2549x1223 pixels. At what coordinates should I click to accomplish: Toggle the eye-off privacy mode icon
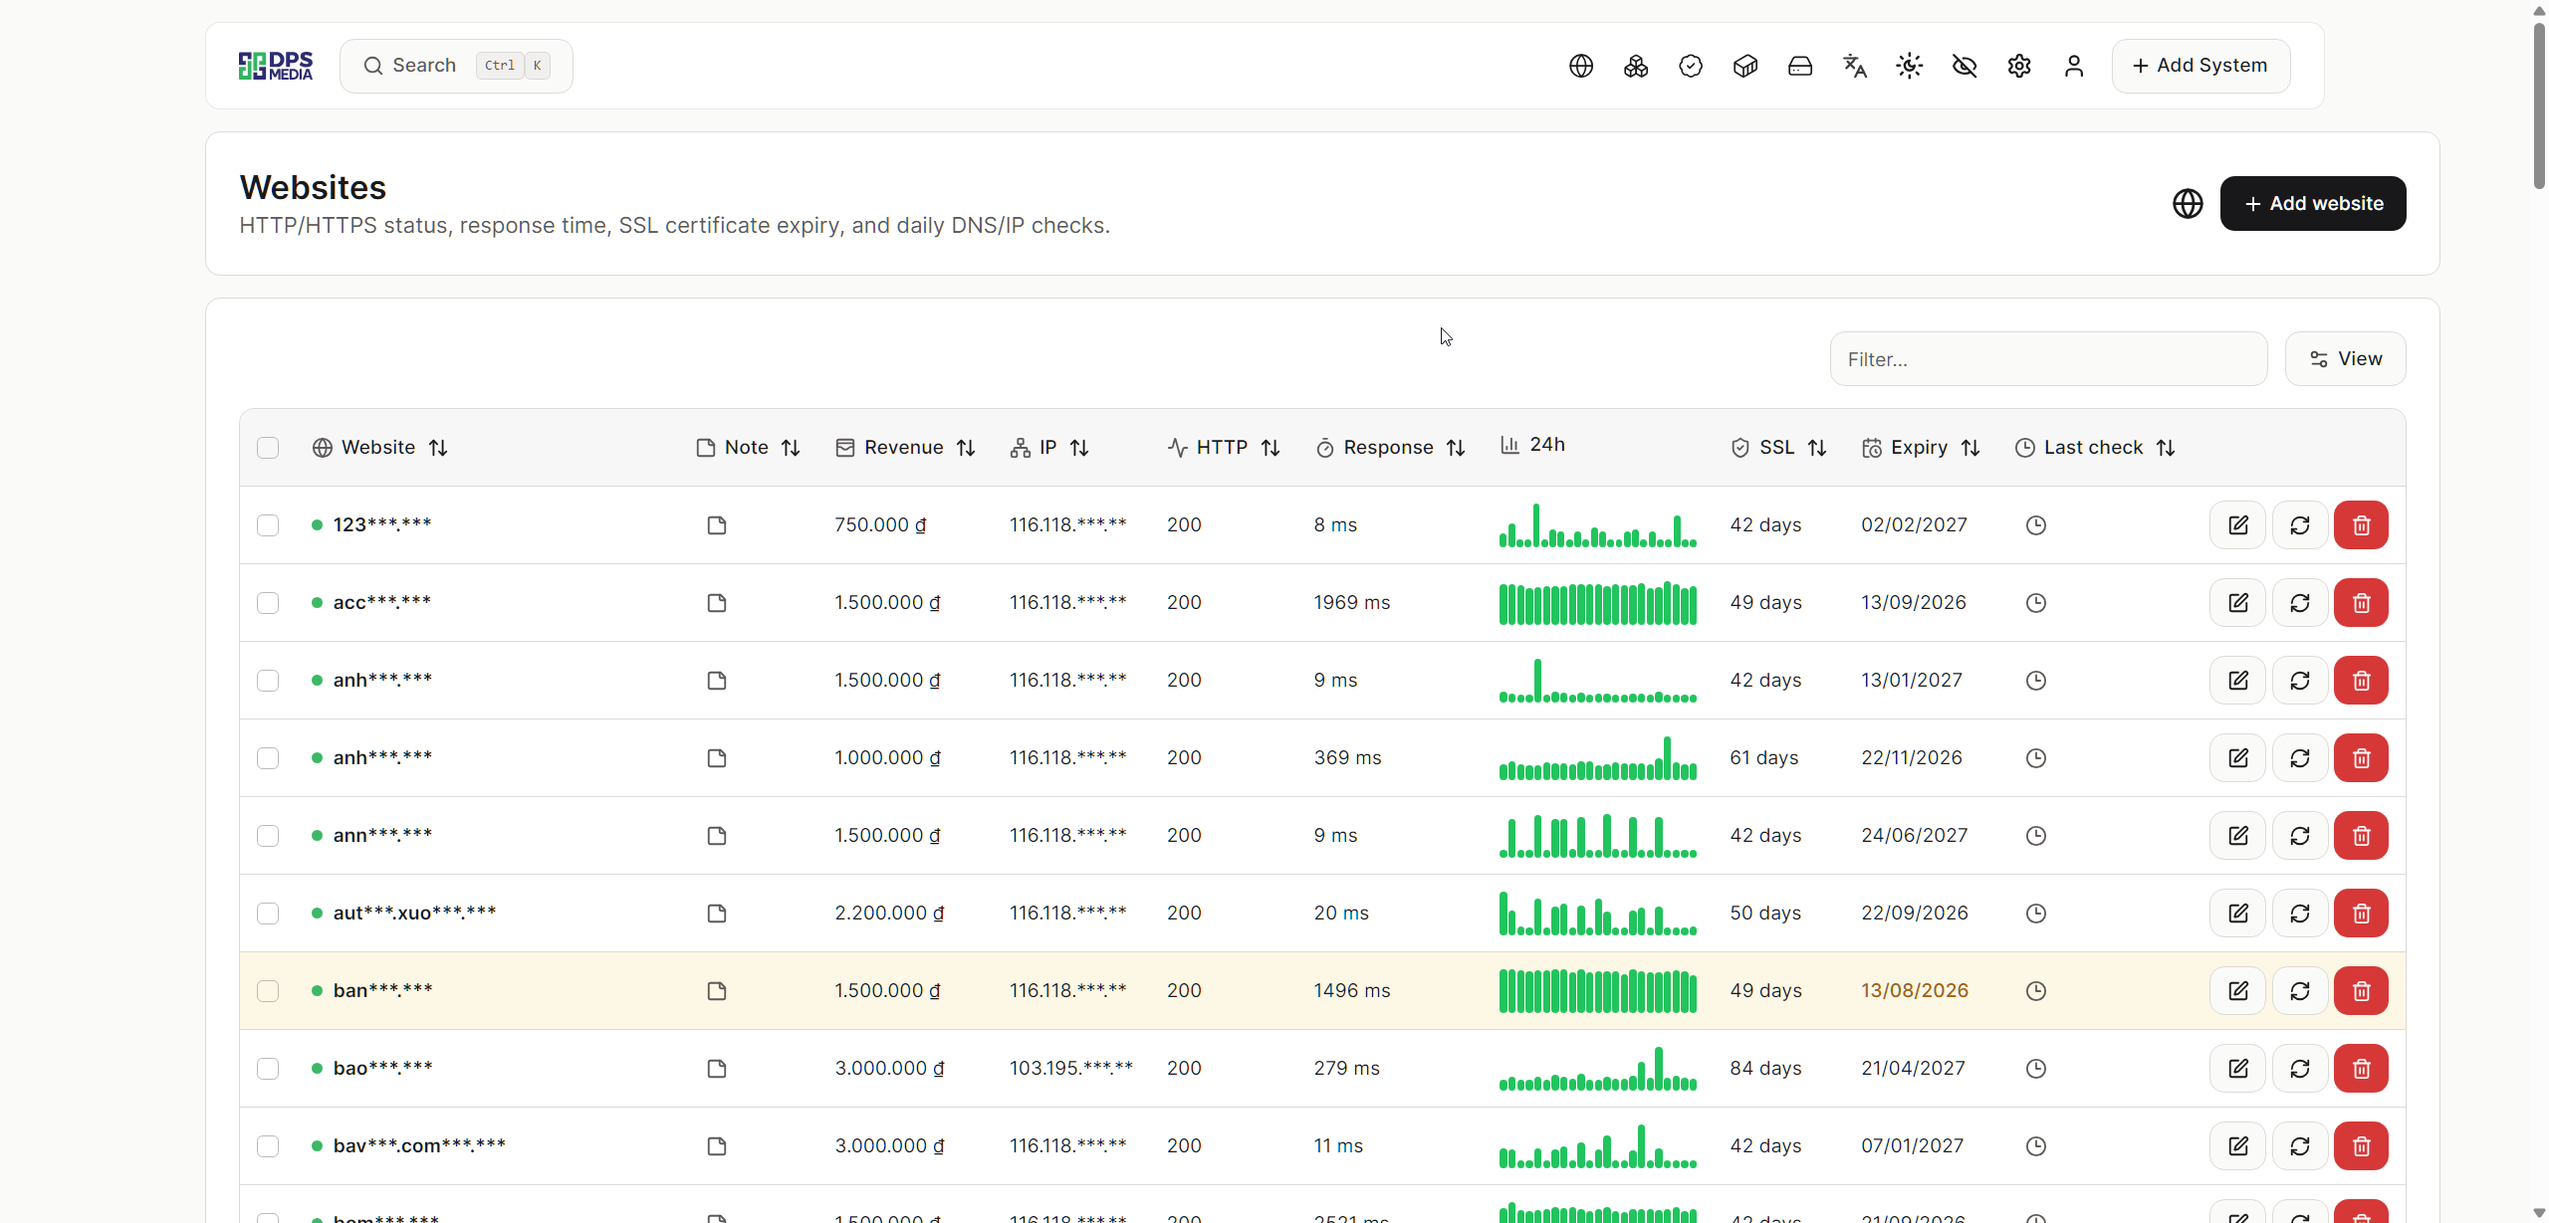pos(1965,66)
